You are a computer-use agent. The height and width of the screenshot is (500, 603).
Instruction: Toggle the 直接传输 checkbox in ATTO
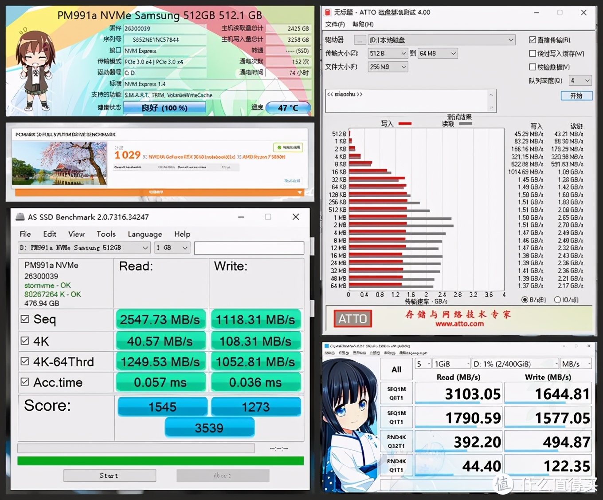coord(533,40)
